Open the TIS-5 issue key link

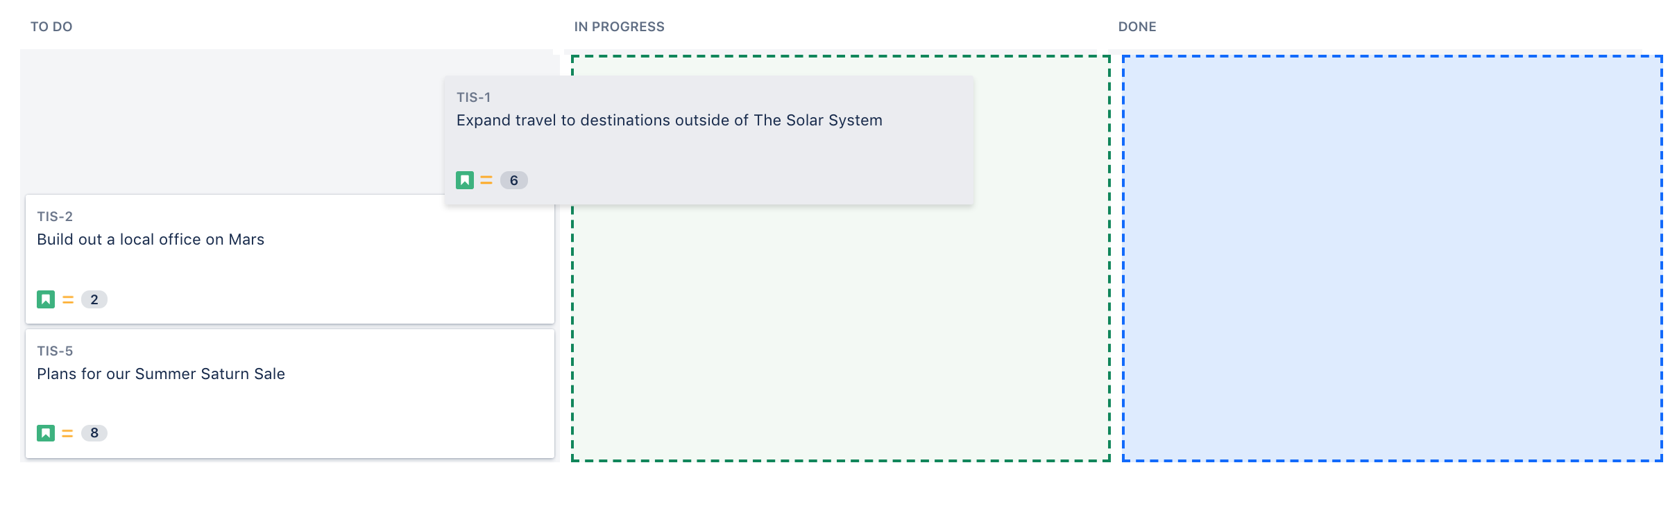(x=55, y=351)
